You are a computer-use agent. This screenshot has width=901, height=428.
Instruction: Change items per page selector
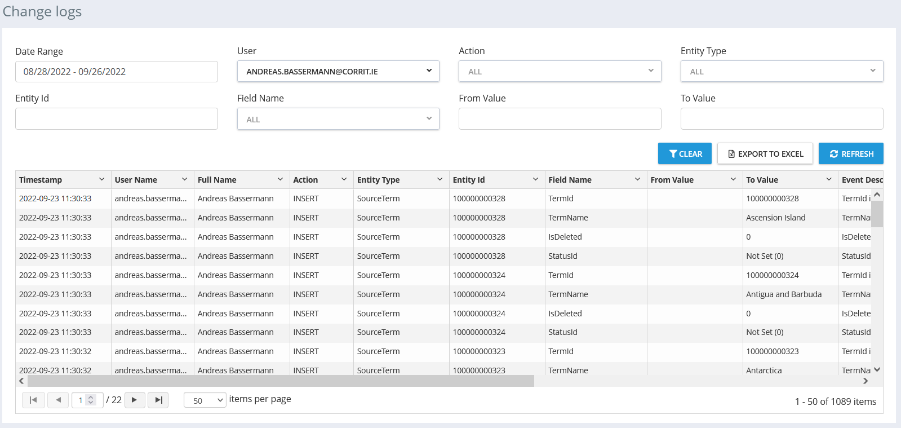tap(205, 400)
